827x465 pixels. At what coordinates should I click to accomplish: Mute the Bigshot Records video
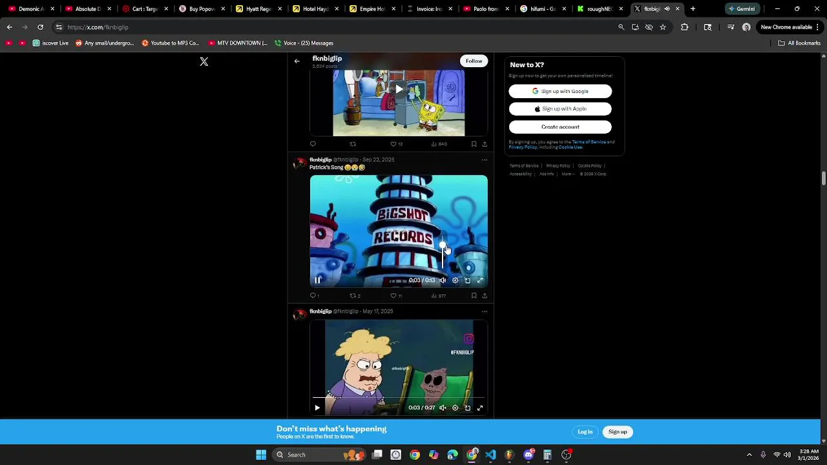pyautogui.click(x=443, y=280)
